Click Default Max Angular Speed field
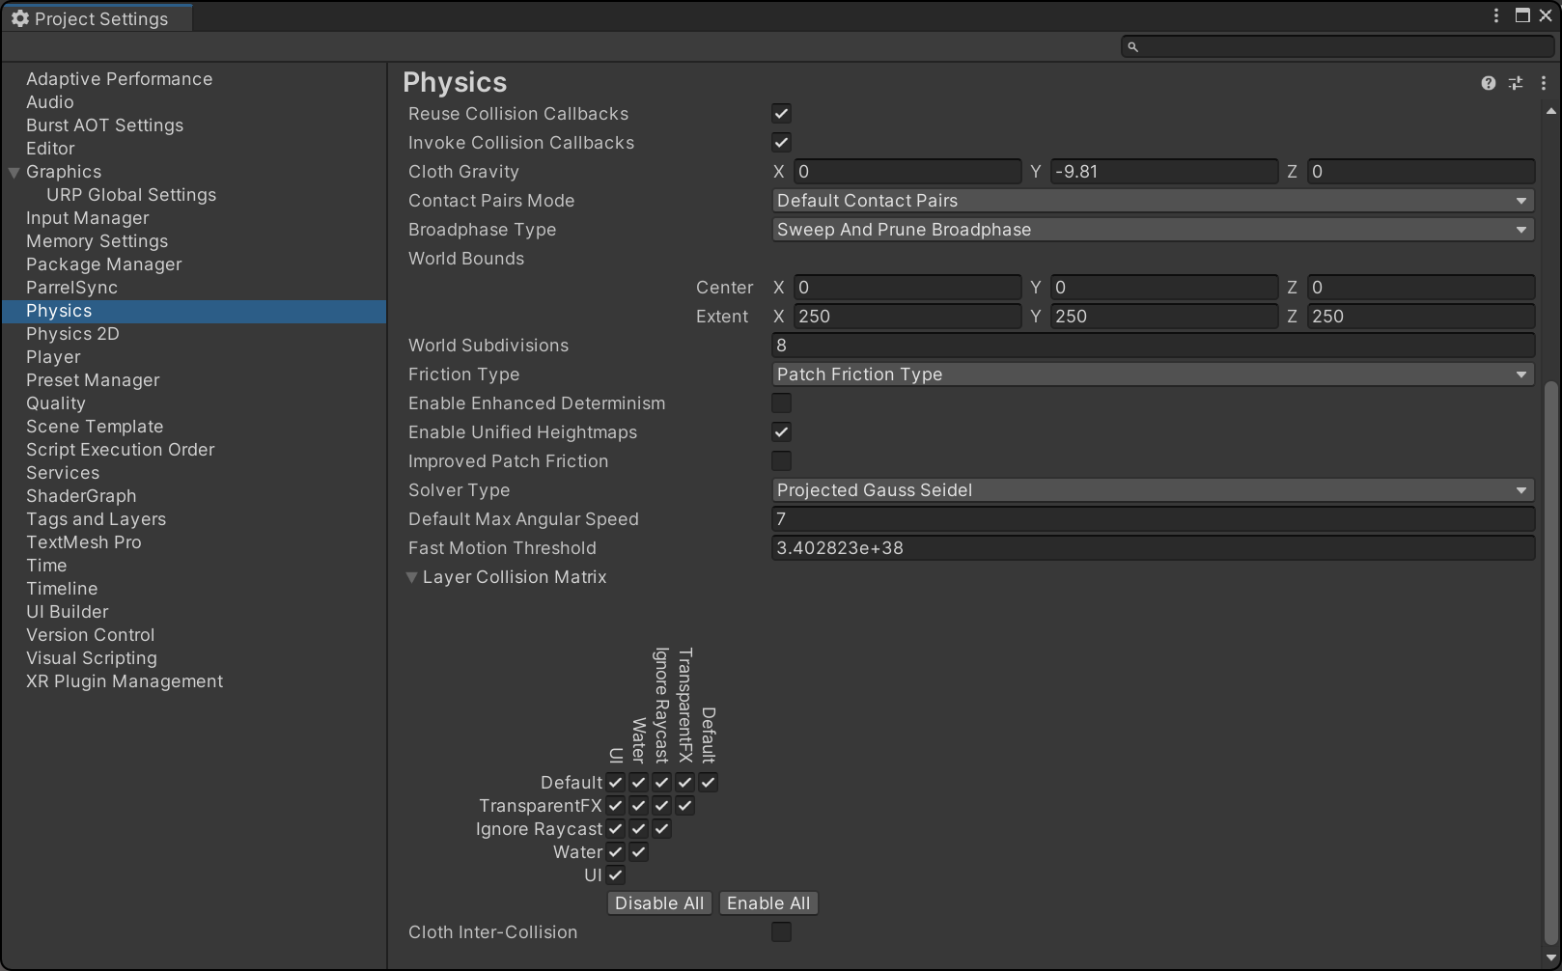The width and height of the screenshot is (1562, 971). (x=1154, y=519)
